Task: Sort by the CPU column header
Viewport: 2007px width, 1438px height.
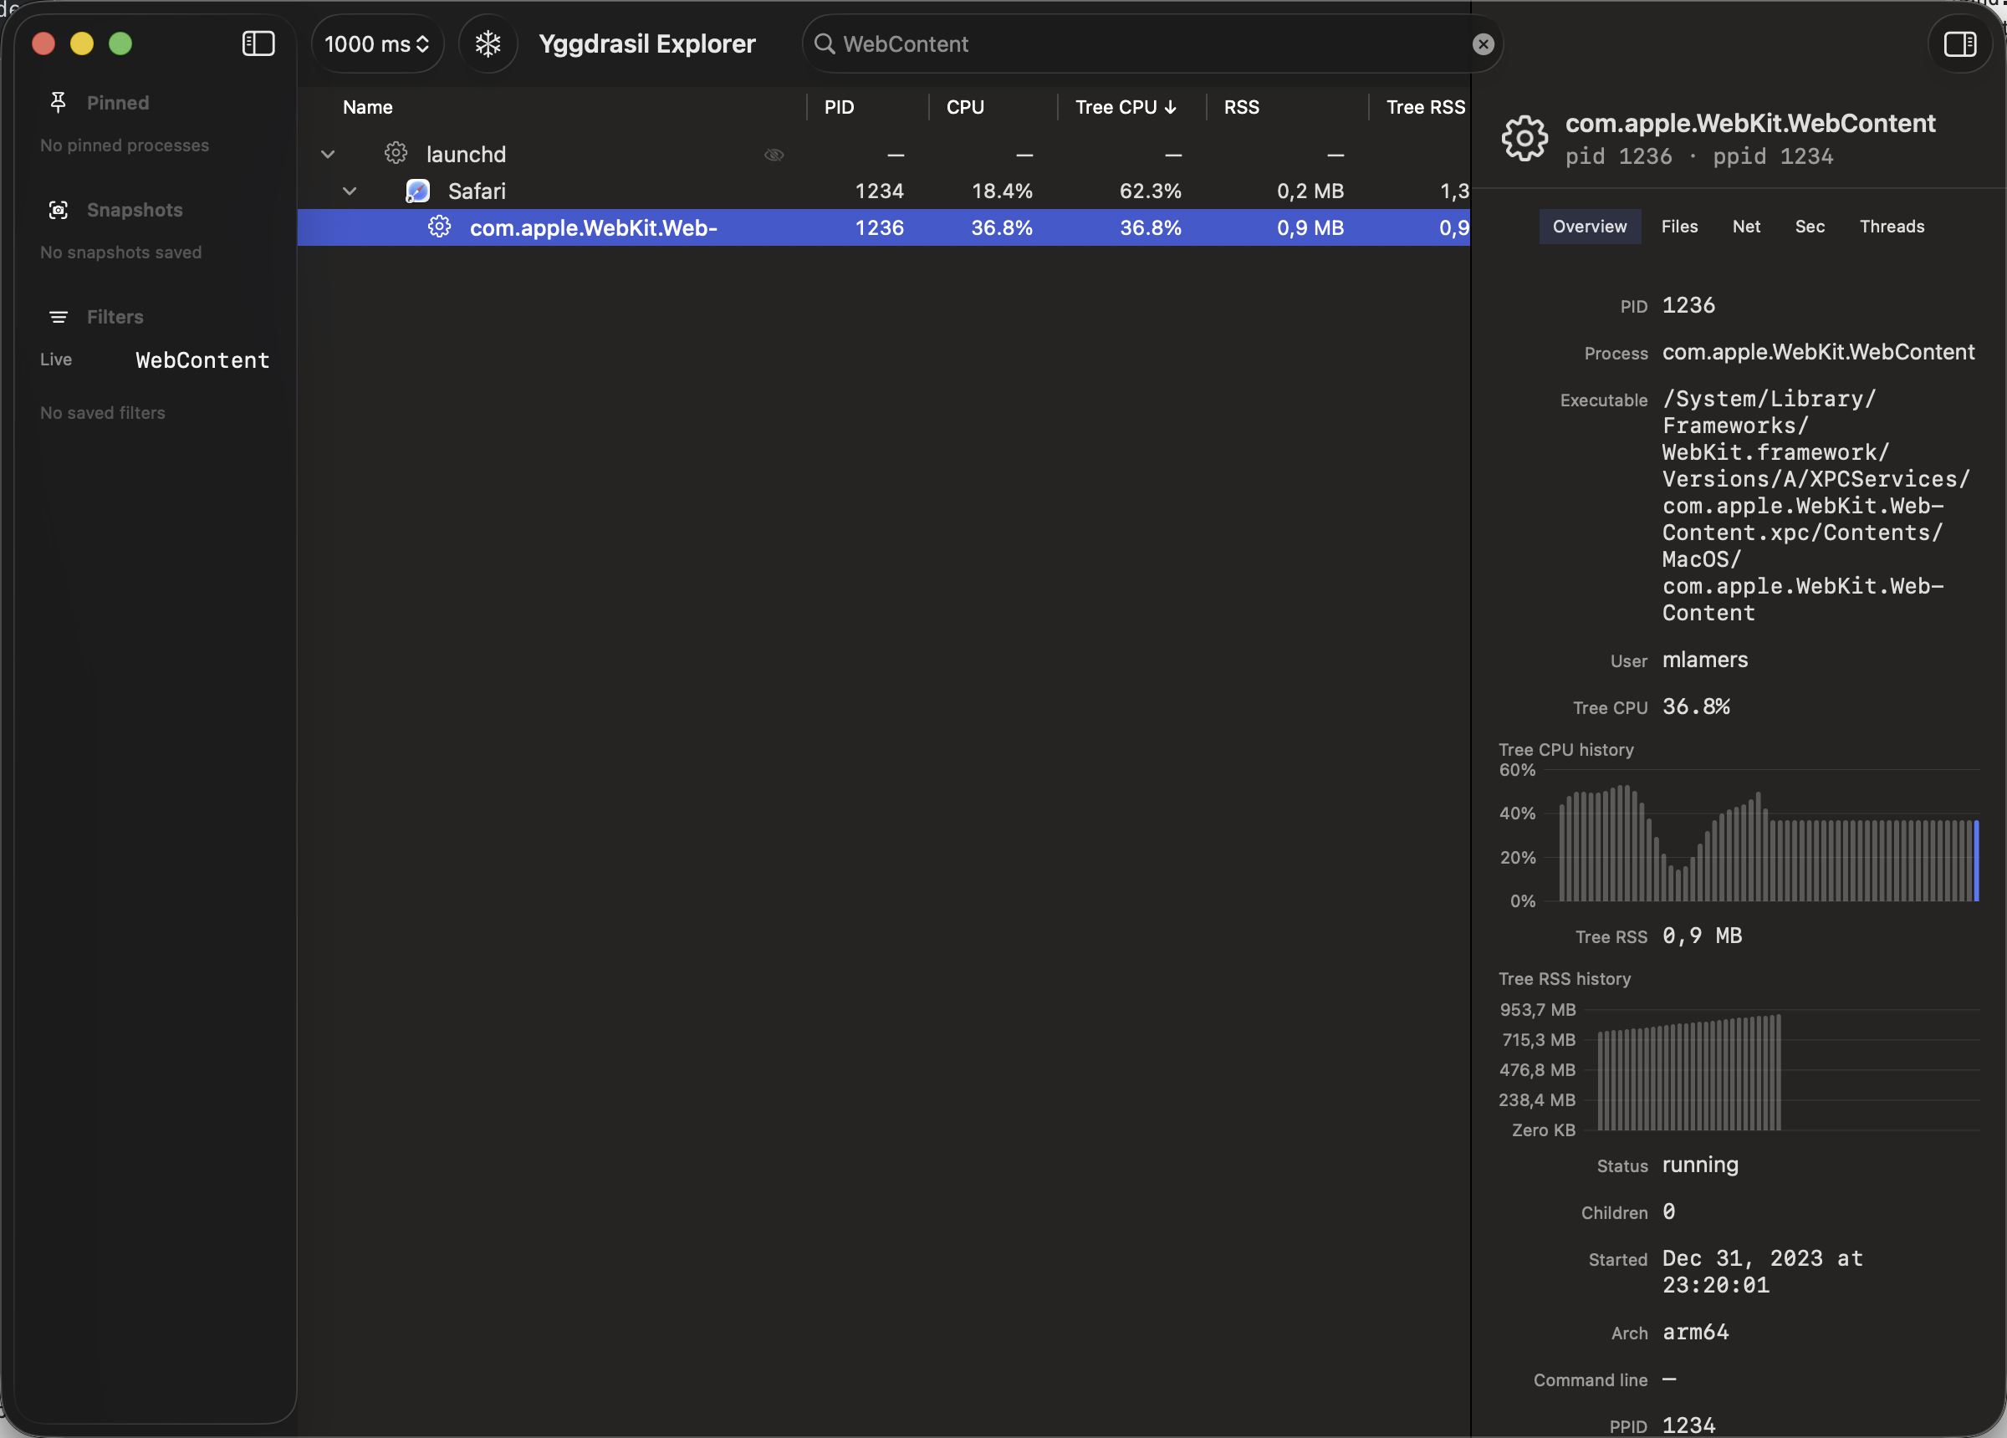Action: 964,107
